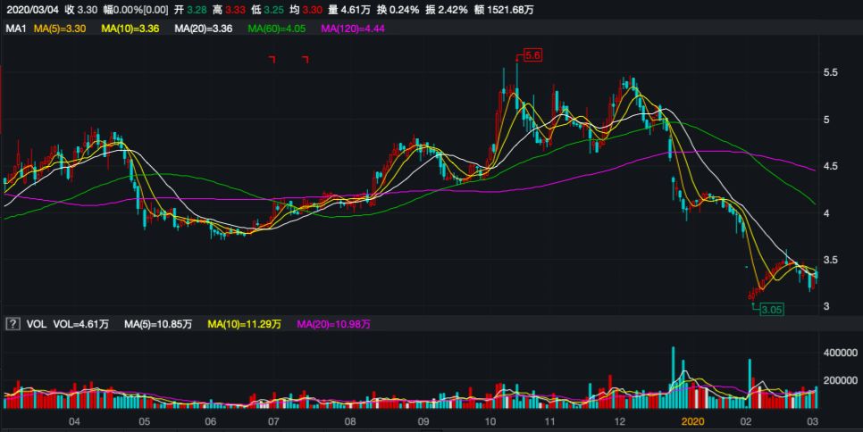Click month 10 on the time axis
863x432 pixels.
(490, 420)
